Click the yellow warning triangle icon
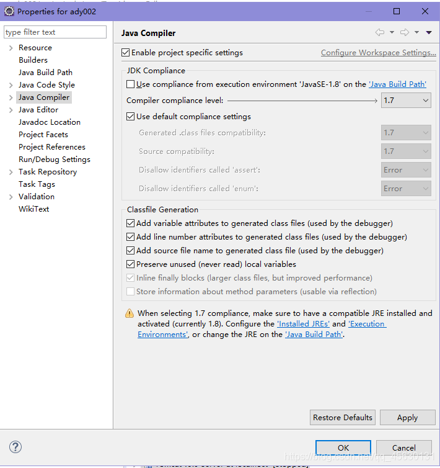Screen dimensions: 440x468 [130, 313]
